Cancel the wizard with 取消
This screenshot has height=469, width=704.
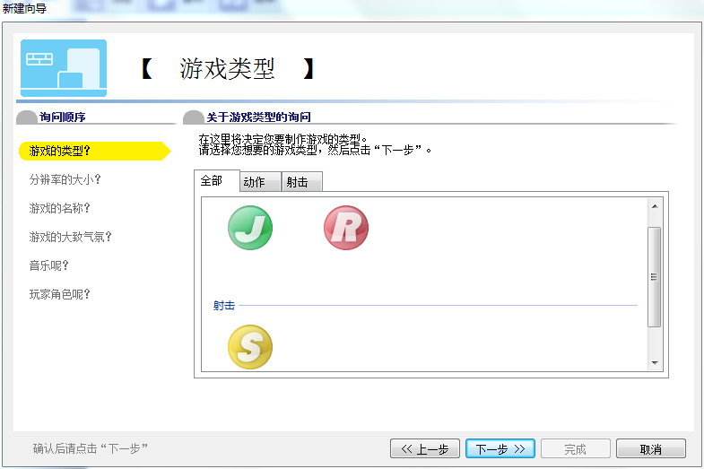tap(650, 448)
